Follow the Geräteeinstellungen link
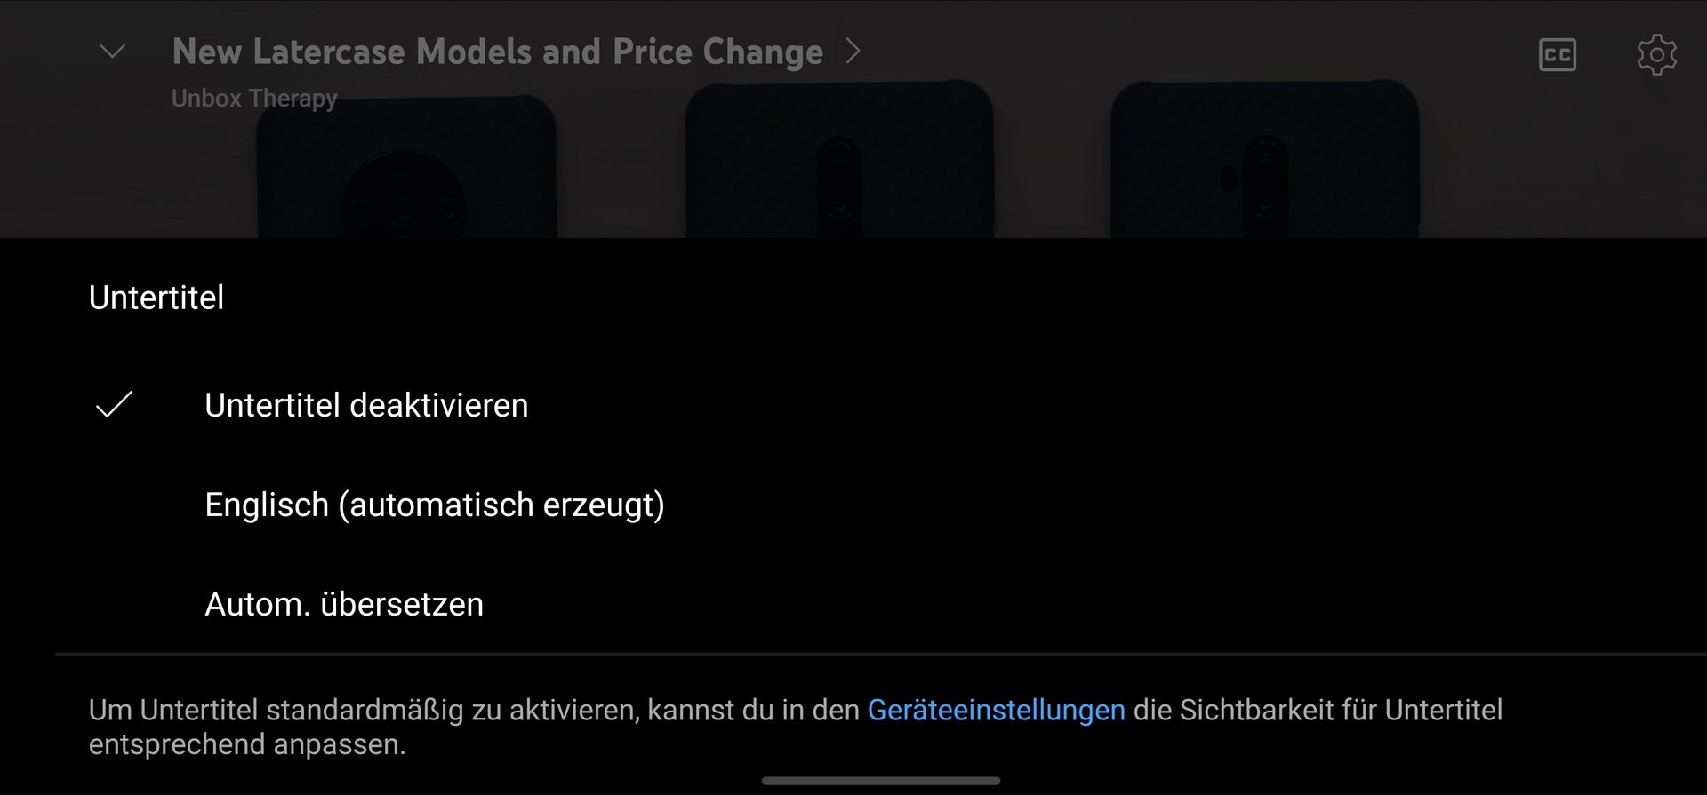This screenshot has height=795, width=1707. [996, 710]
